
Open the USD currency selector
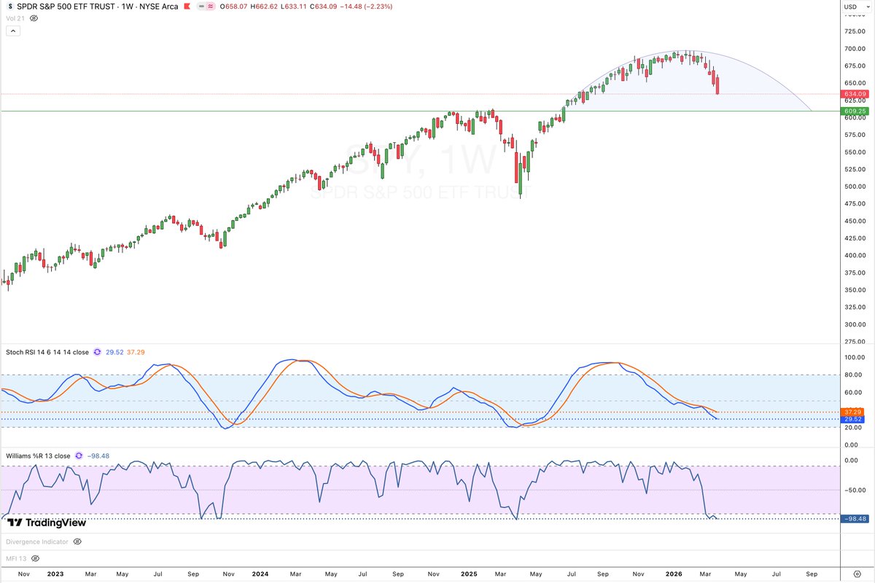pos(852,7)
